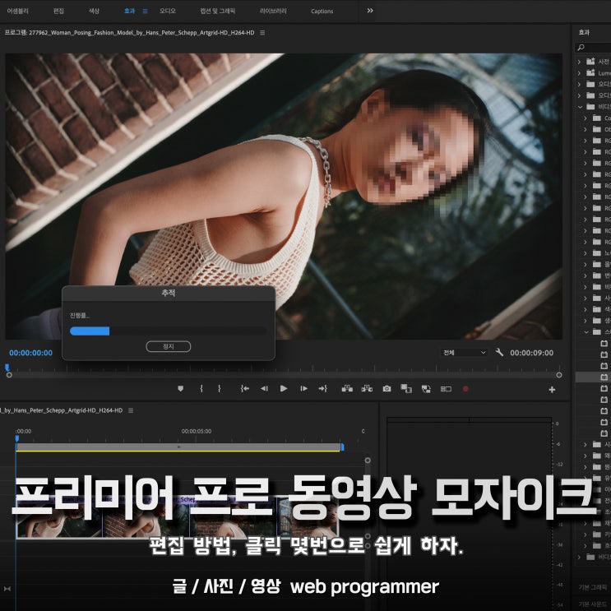Screen dimensions: 611x611
Task: Click the 효과 panel title tab
Action: point(584,32)
